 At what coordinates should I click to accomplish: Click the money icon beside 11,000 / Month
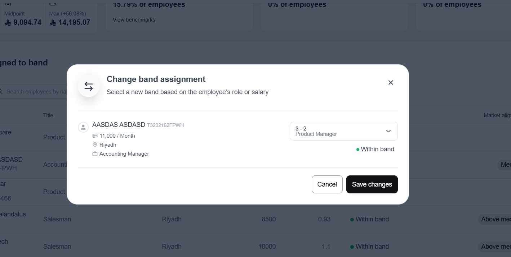point(95,136)
